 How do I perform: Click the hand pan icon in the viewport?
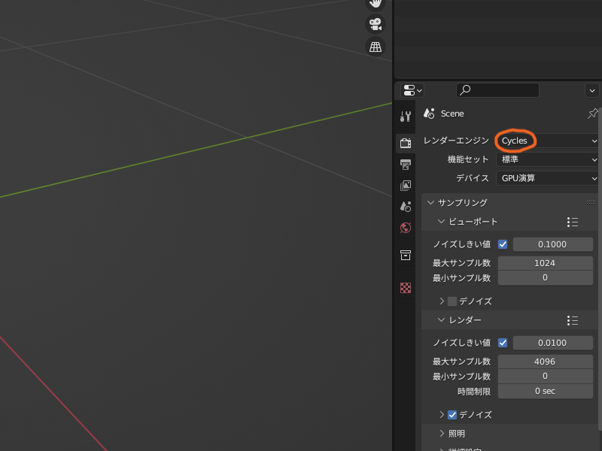[x=374, y=4]
